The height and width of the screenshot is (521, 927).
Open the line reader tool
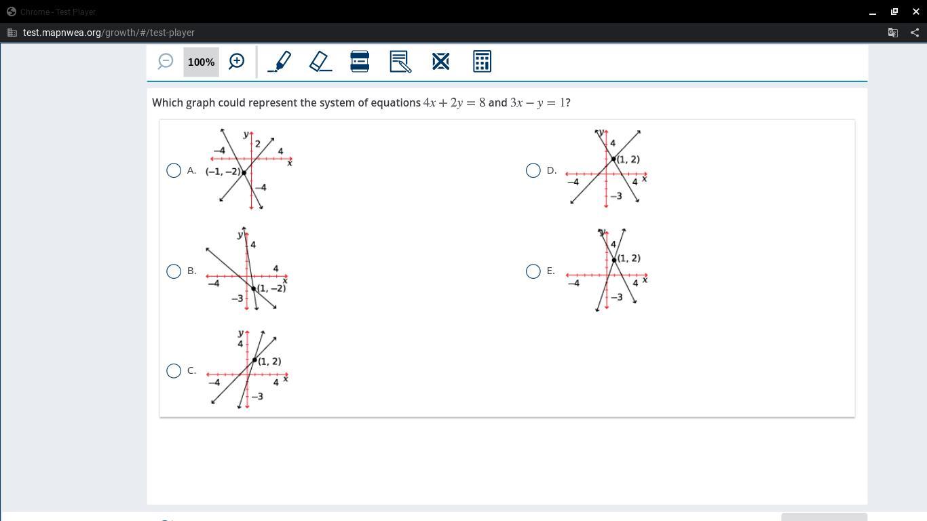[x=360, y=62]
